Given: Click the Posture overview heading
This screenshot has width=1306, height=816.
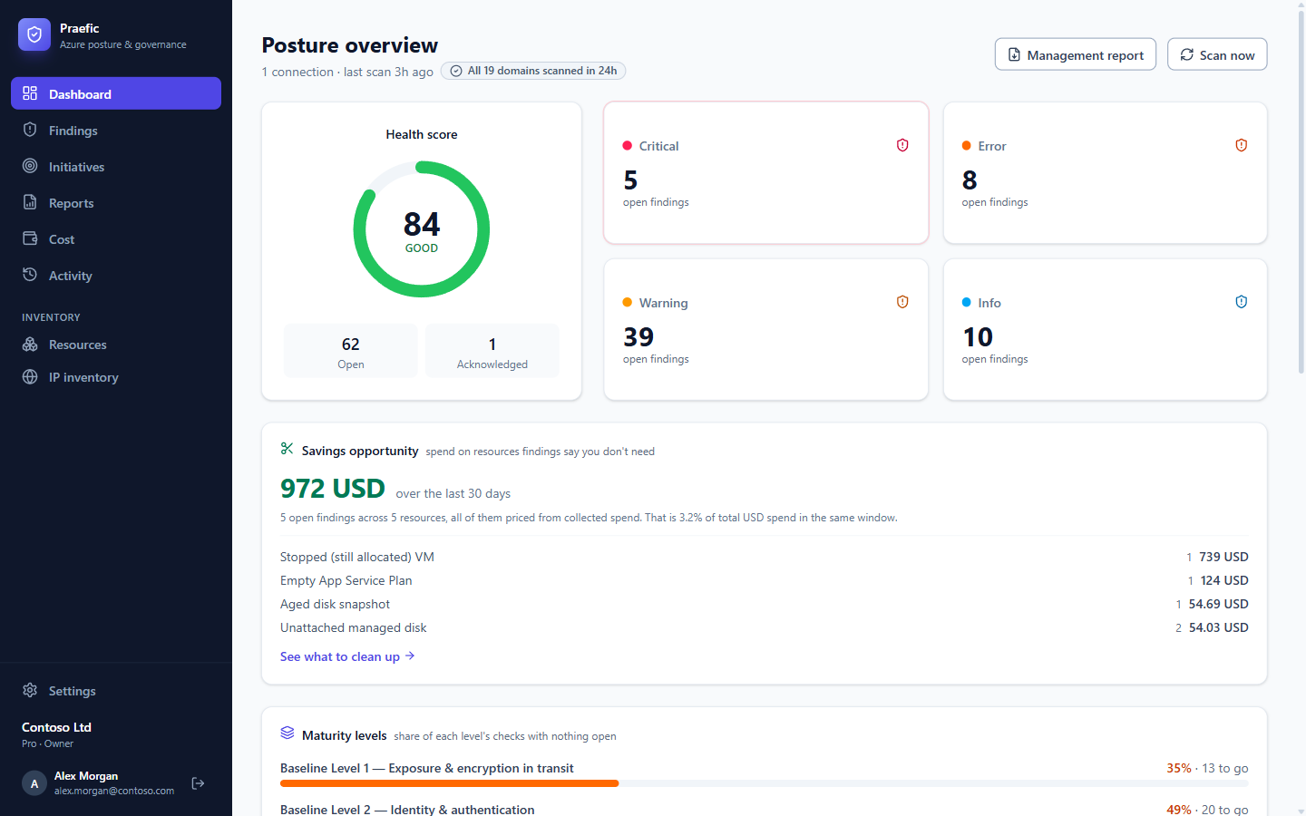Looking at the screenshot, I should (x=350, y=45).
